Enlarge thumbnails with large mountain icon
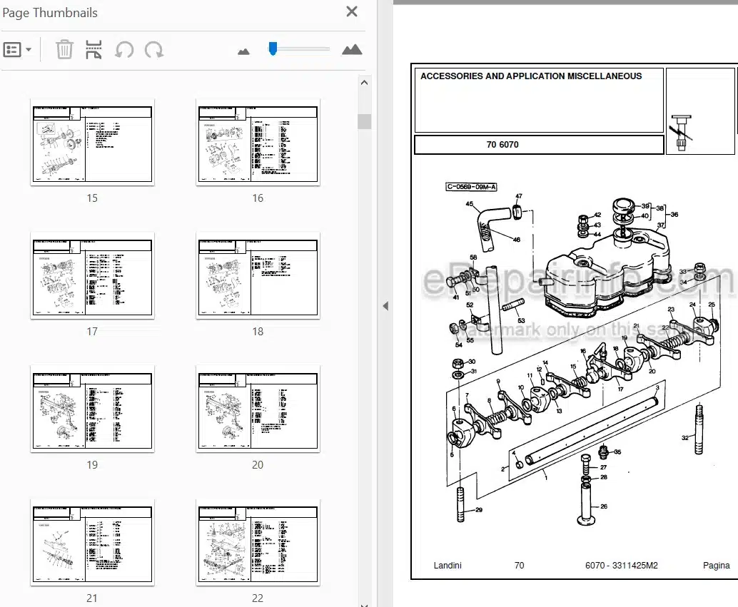The width and height of the screenshot is (738, 607). [352, 49]
